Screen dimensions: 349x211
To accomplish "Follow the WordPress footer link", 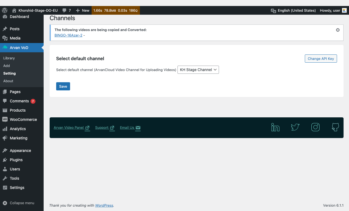I will pos(104,206).
